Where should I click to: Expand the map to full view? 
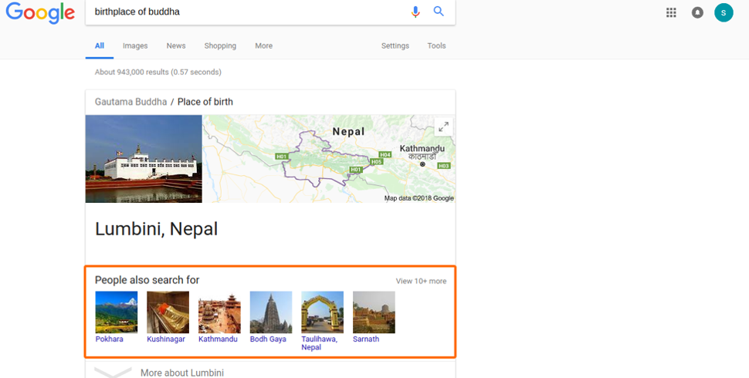(x=443, y=127)
